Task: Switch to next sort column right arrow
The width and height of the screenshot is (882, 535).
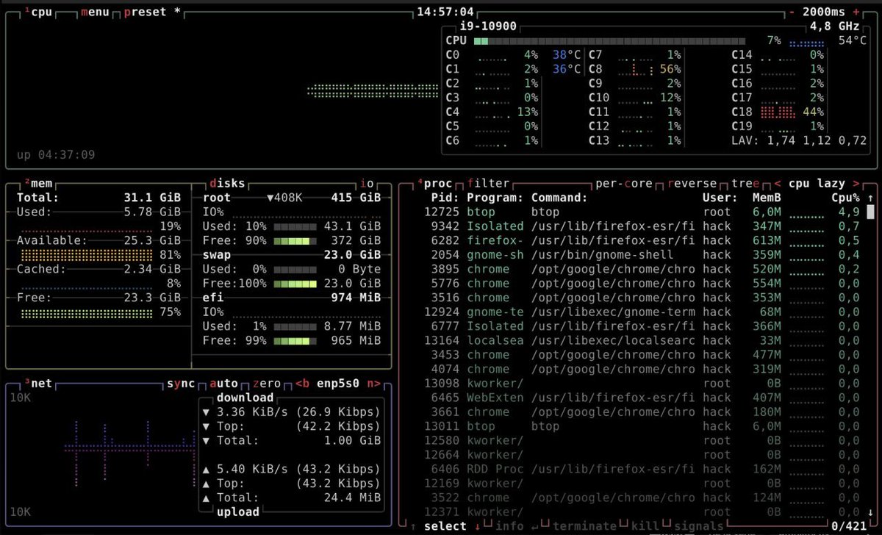Action: point(856,183)
